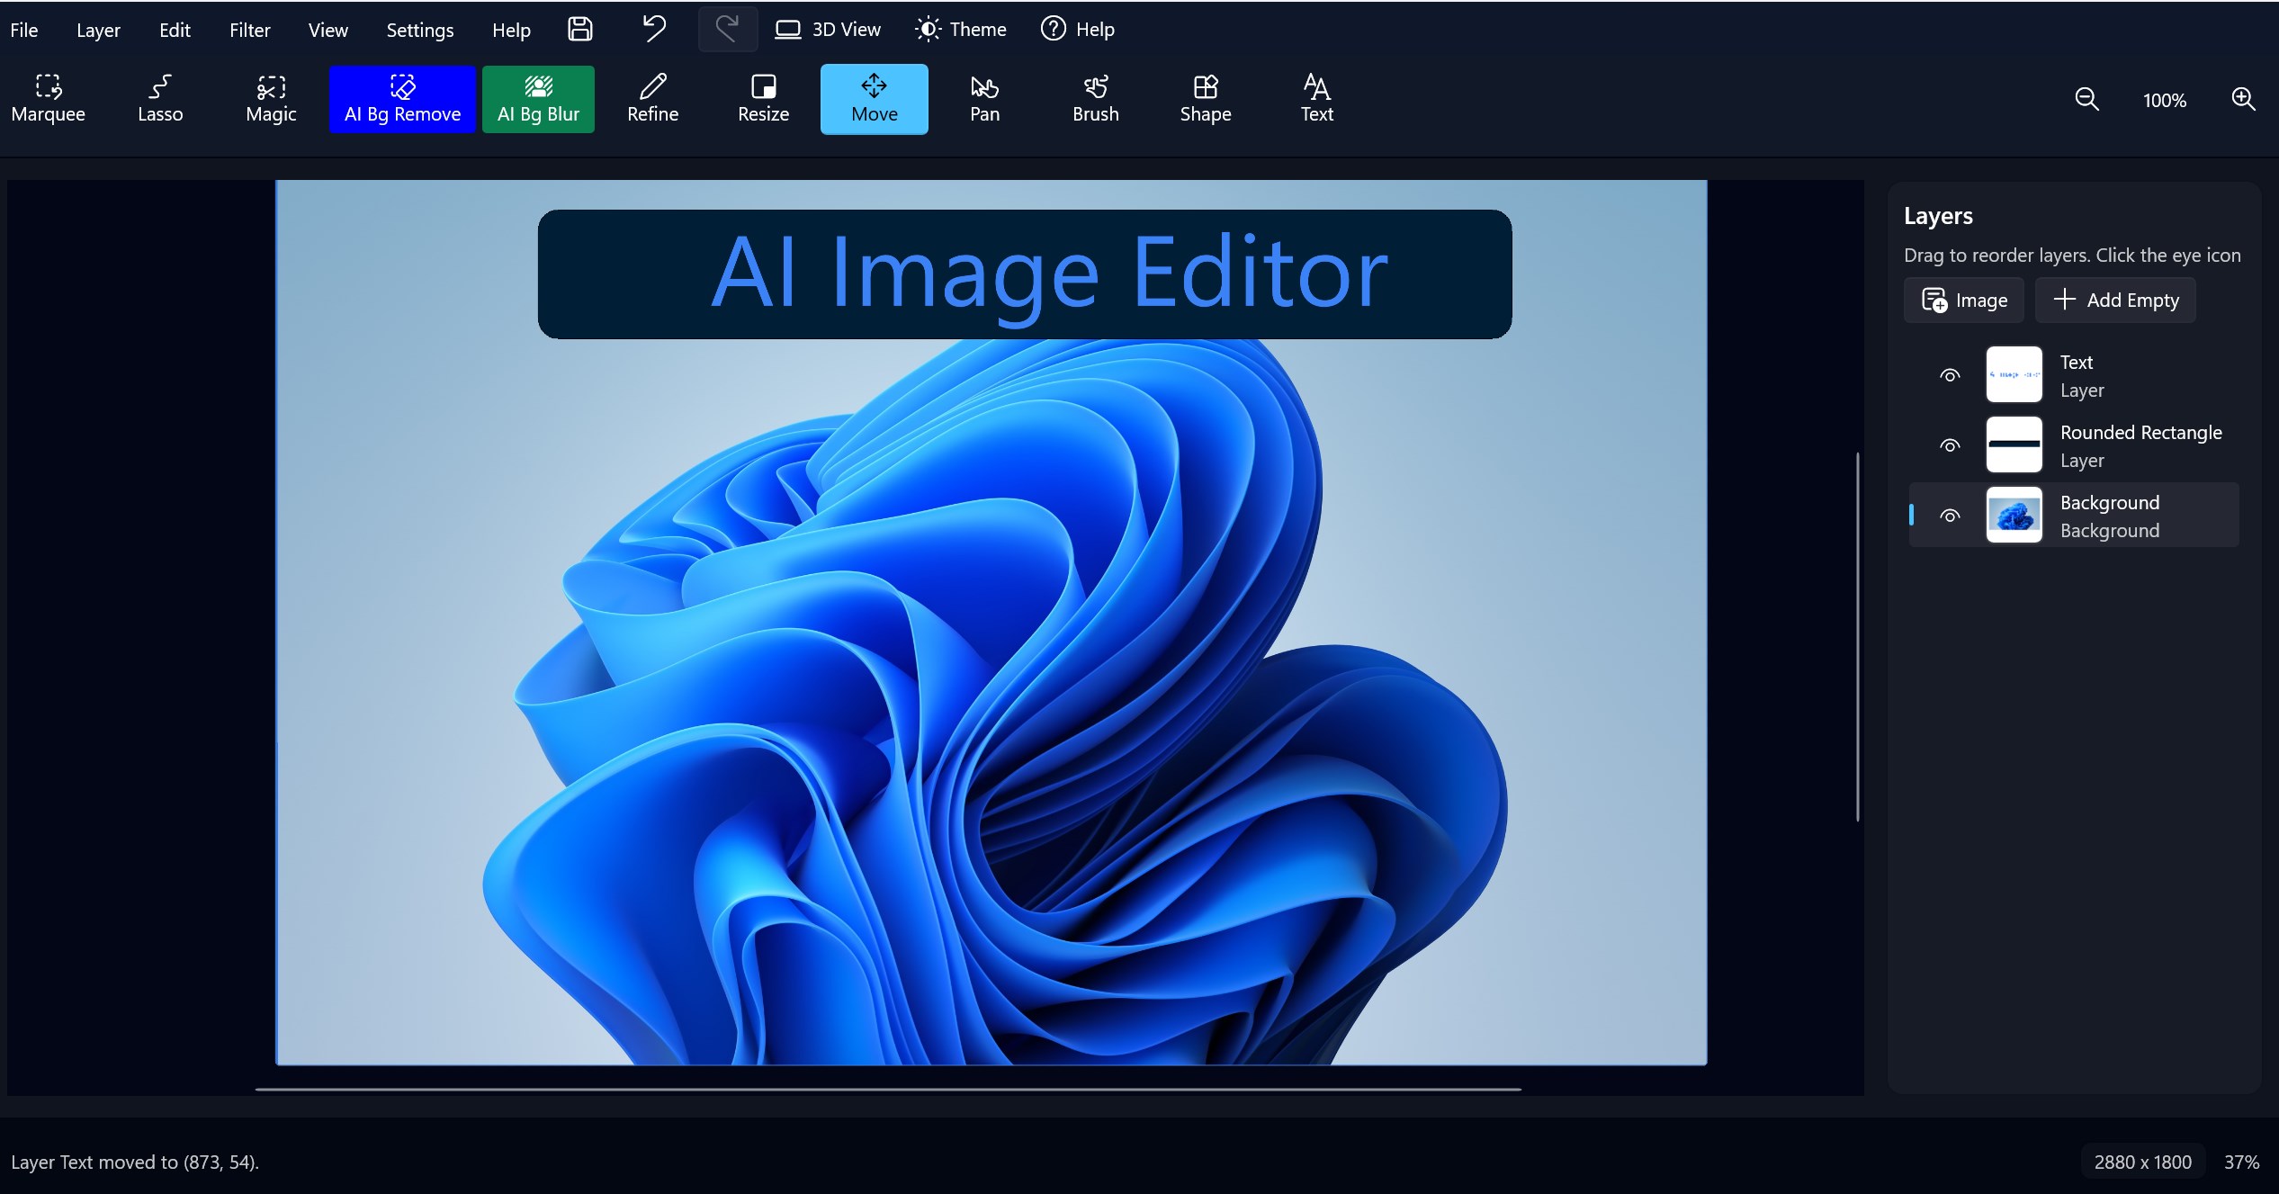2279x1194 pixels.
Task: Select the Lasso tool
Action: point(160,99)
